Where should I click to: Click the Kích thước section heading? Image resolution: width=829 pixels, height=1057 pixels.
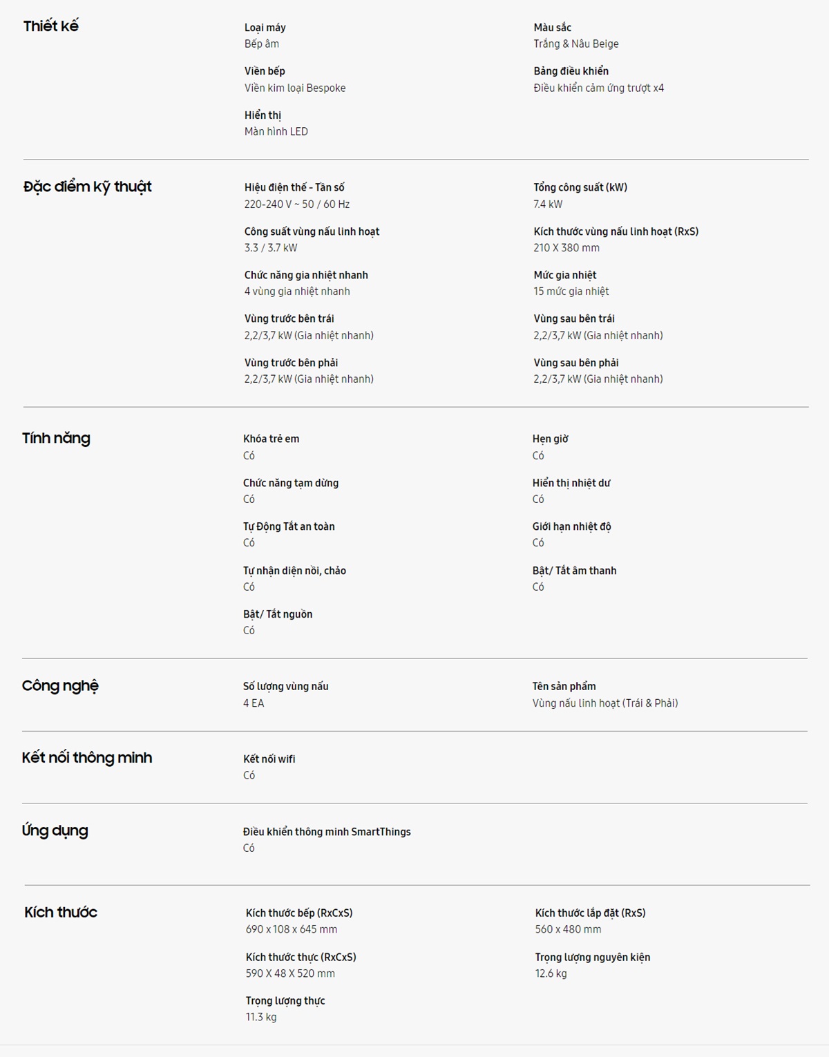(61, 912)
